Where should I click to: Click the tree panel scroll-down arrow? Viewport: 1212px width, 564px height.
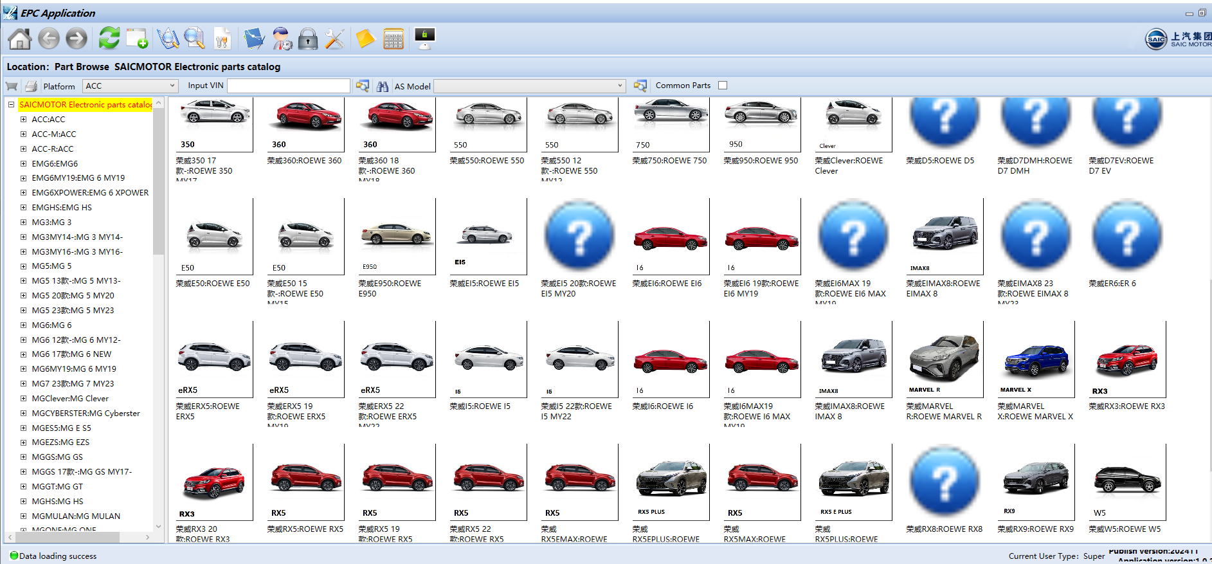tap(159, 525)
